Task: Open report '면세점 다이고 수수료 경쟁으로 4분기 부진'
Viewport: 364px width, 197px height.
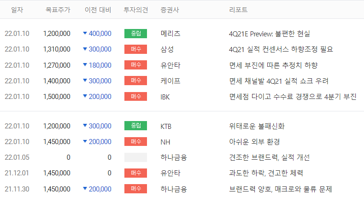Action: point(293,97)
